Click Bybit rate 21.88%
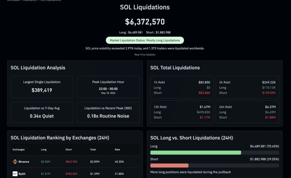 coord(119,174)
